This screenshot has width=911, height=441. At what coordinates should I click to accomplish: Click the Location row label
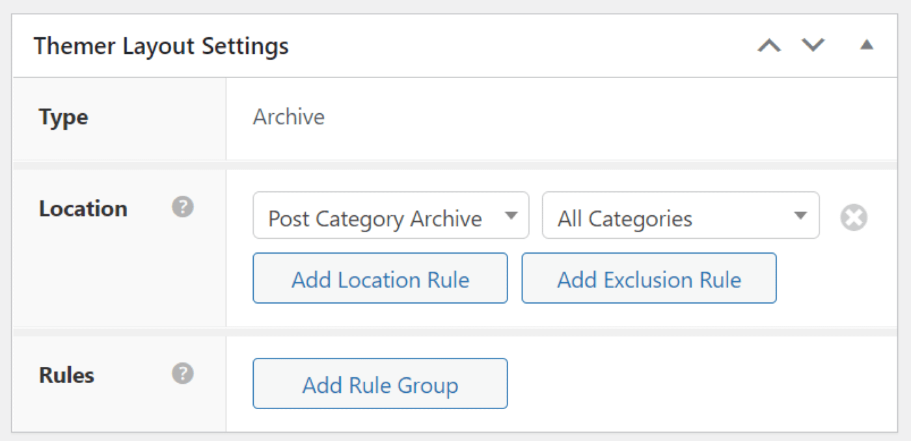point(83,208)
